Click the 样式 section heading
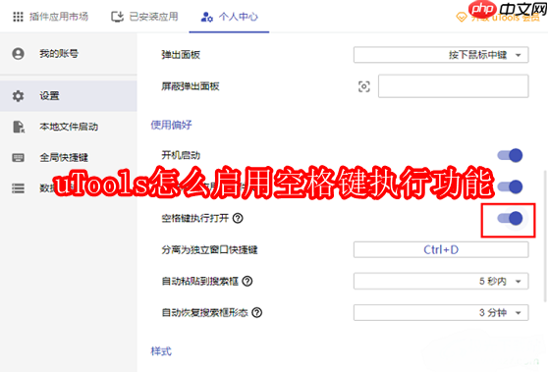Screen dimensions: 548x372 (161, 351)
